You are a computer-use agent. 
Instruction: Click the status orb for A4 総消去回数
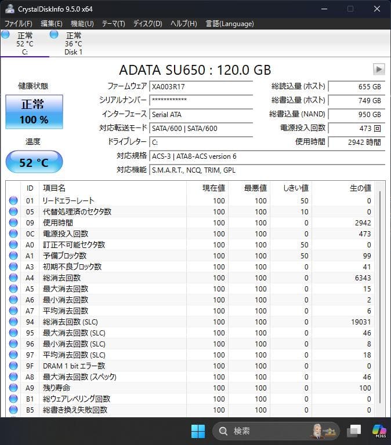click(x=13, y=278)
